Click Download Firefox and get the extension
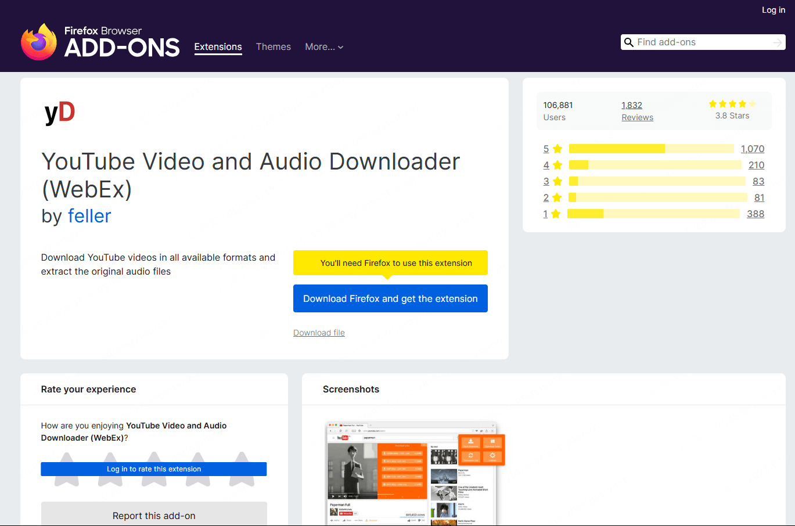Image resolution: width=795 pixels, height=526 pixels. coord(390,298)
